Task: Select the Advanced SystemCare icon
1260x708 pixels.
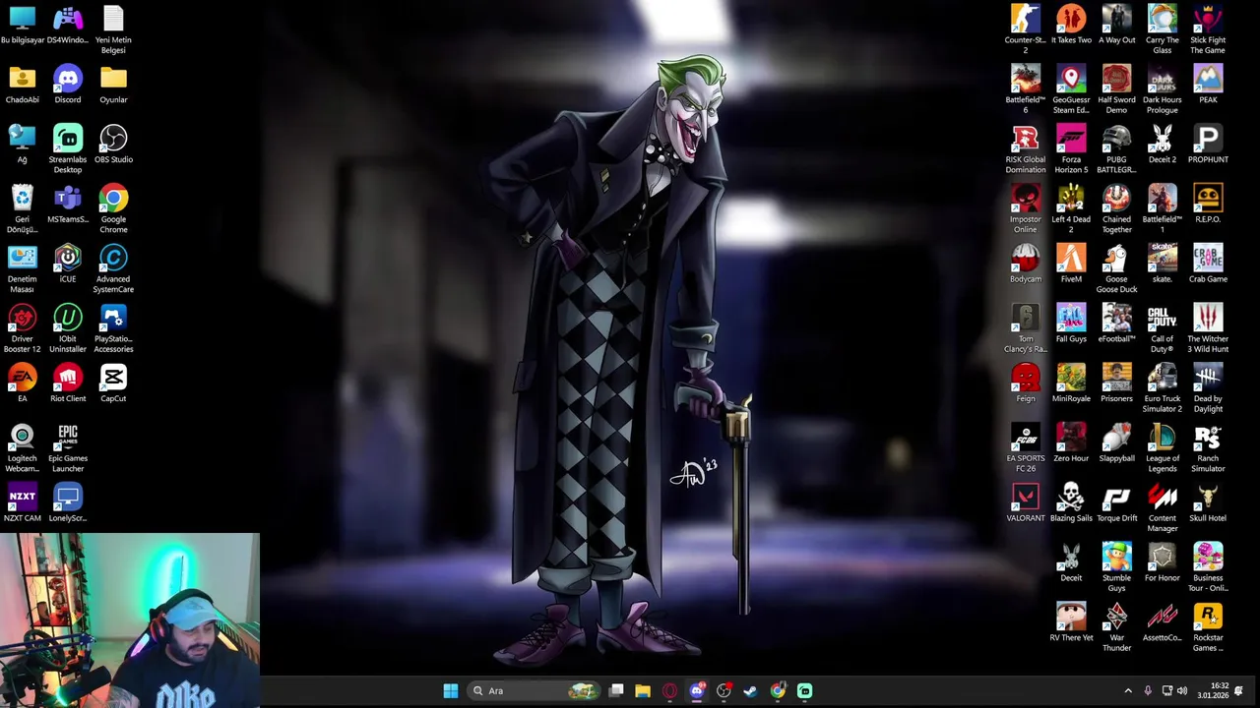Action: (113, 259)
